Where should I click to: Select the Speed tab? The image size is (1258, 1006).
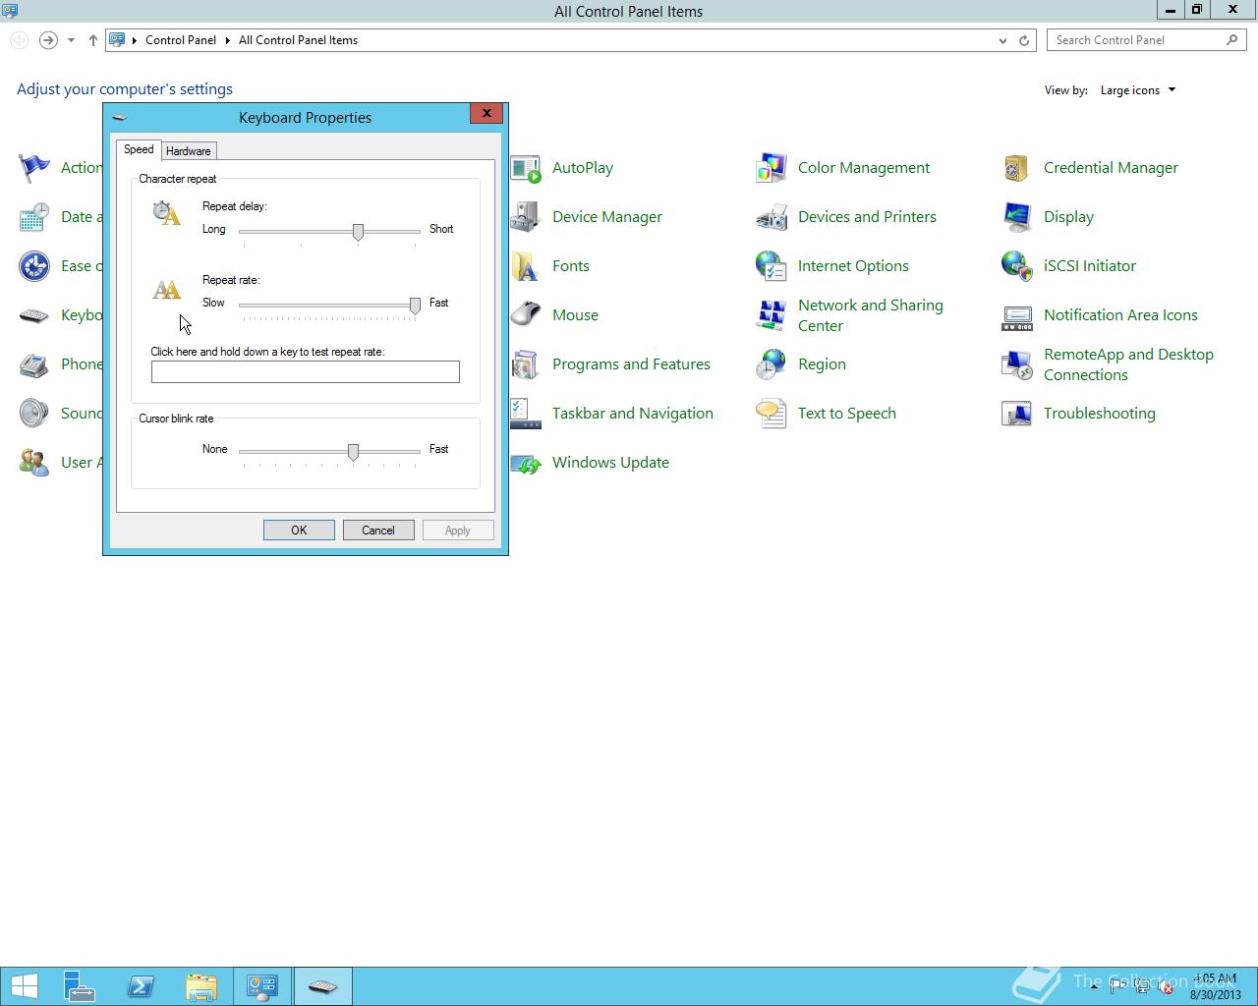139,149
